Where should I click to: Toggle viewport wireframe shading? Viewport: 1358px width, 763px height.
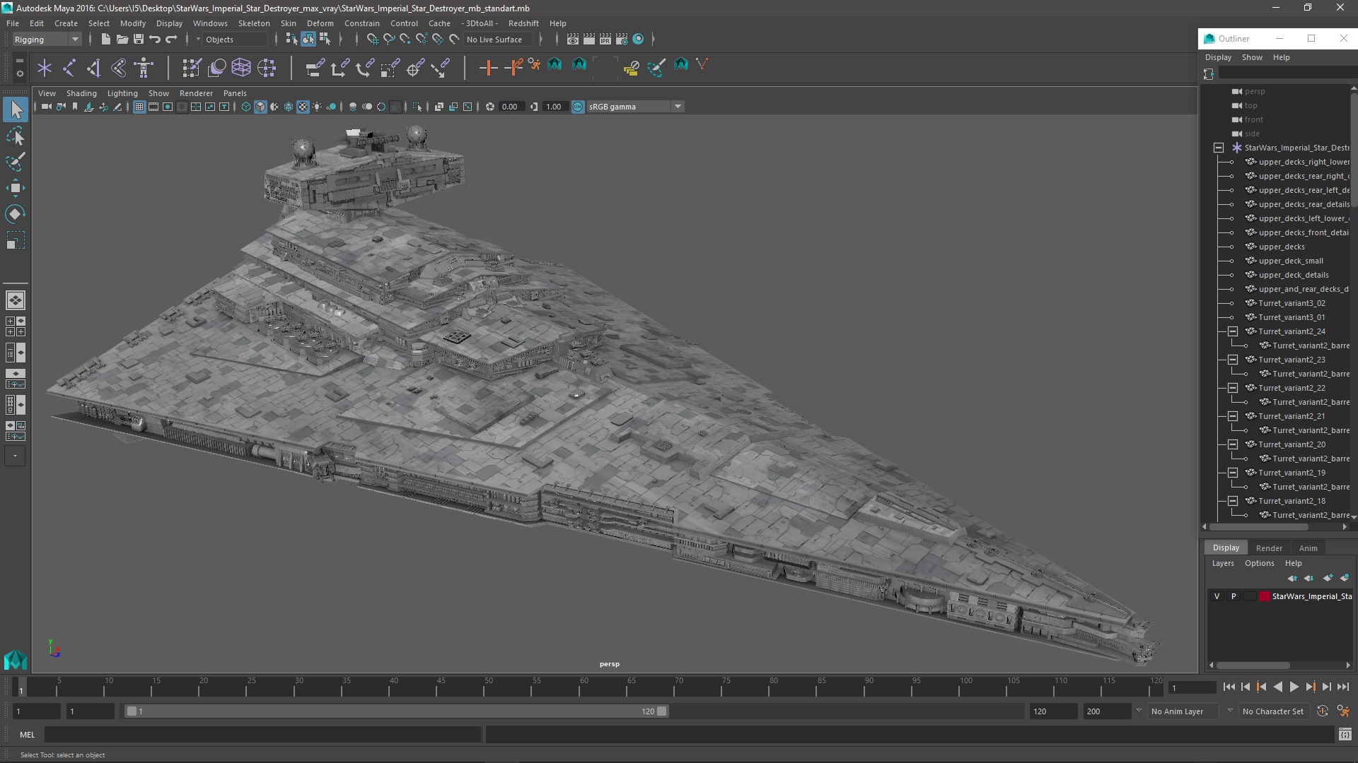click(246, 107)
